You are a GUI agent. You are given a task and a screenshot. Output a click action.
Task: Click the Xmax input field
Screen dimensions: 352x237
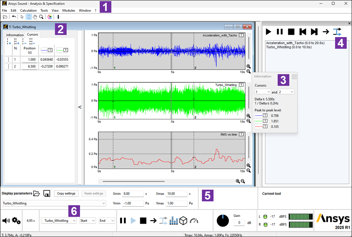click(x=176, y=194)
